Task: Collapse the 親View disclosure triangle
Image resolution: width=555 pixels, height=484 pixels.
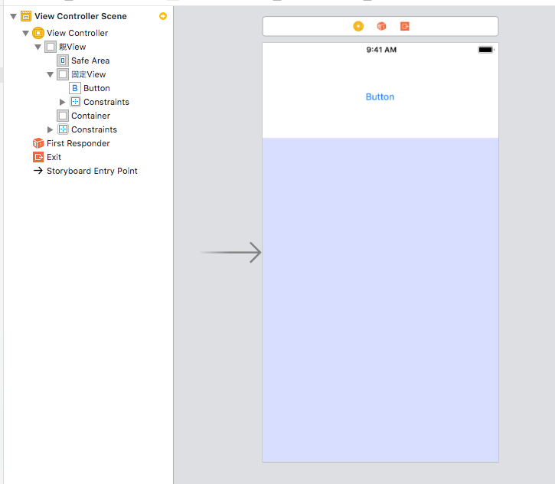Action: [38, 47]
